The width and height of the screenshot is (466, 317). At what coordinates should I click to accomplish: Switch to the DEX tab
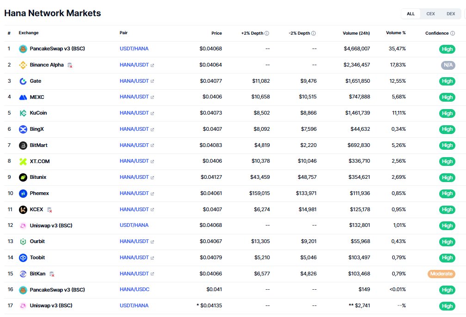click(x=451, y=14)
